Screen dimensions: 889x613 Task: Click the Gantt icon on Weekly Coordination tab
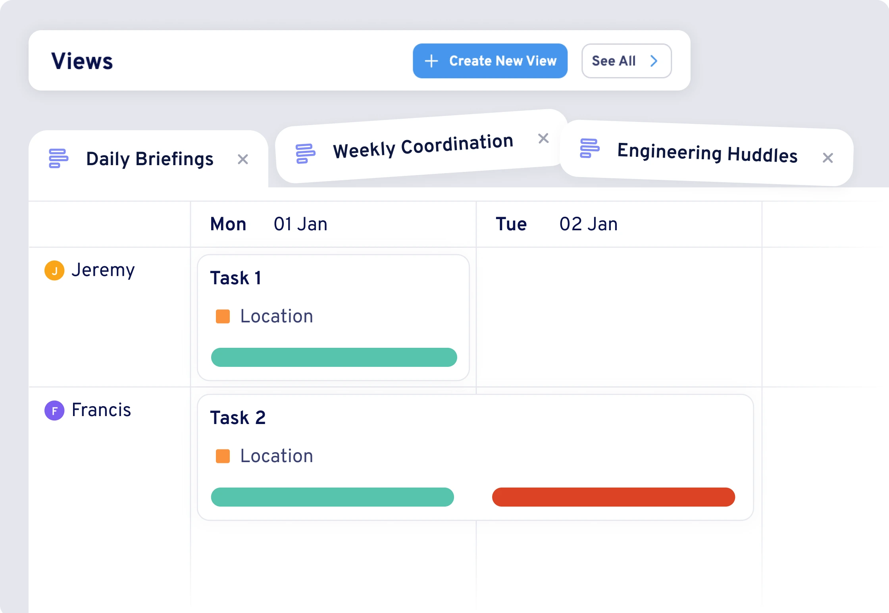click(305, 153)
